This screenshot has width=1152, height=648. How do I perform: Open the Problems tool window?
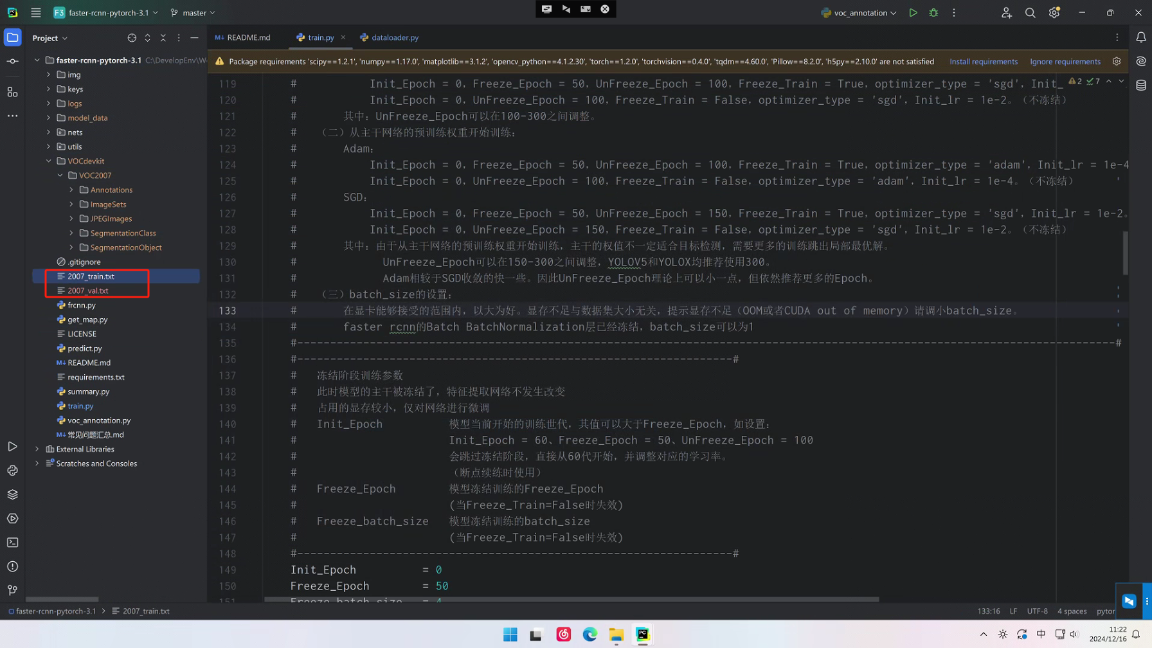point(12,566)
